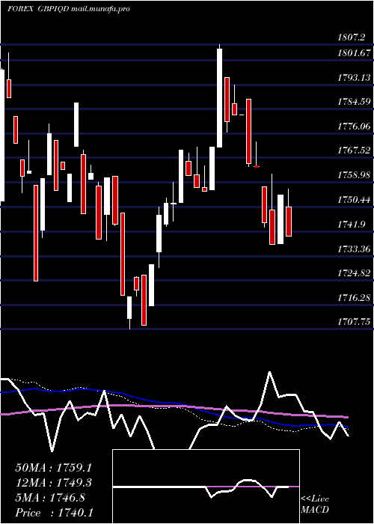Click the 1801.67 price level label
The width and height of the screenshot is (374, 524).
(354, 53)
